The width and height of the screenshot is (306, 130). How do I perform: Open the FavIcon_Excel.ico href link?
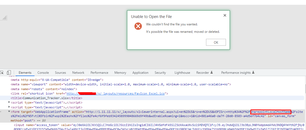[116, 94]
